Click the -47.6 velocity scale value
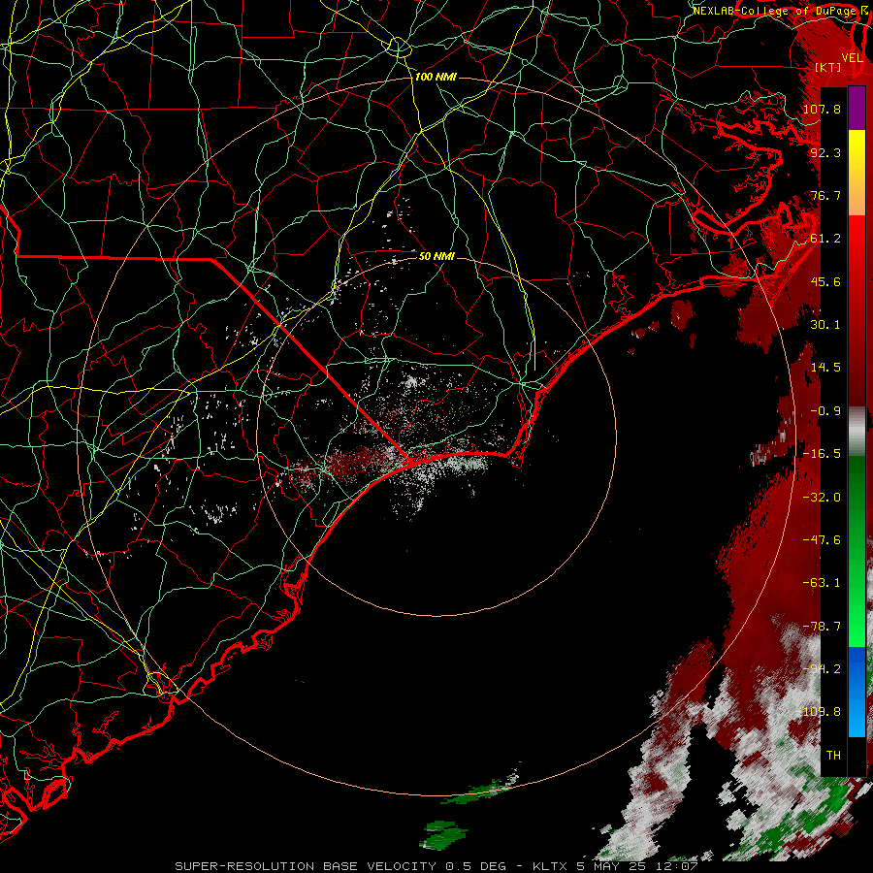This screenshot has height=873, width=873. pos(822,540)
